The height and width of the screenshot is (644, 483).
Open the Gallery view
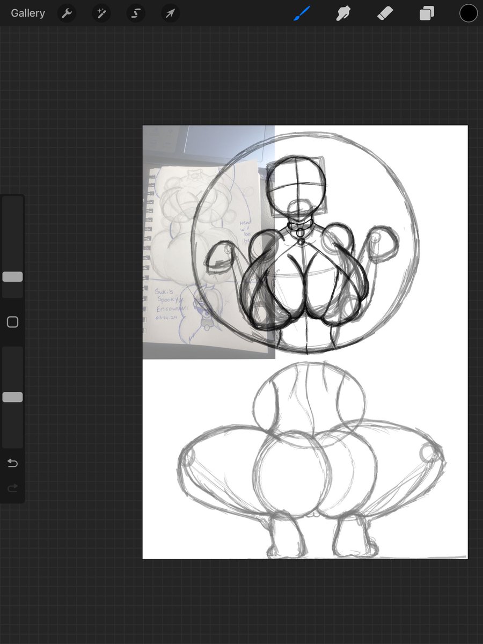coord(28,13)
